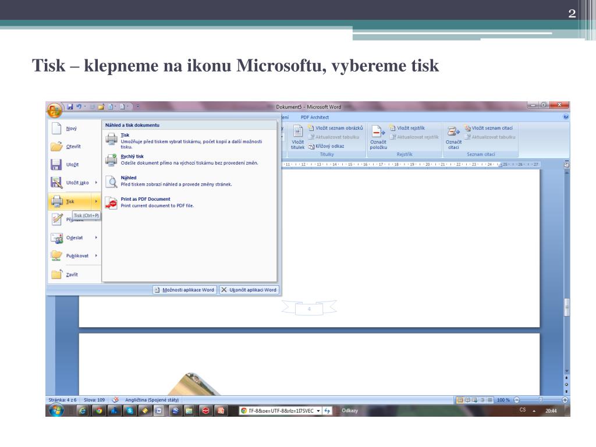
Task: Switch to Web Layout view button
Action: pos(475,400)
